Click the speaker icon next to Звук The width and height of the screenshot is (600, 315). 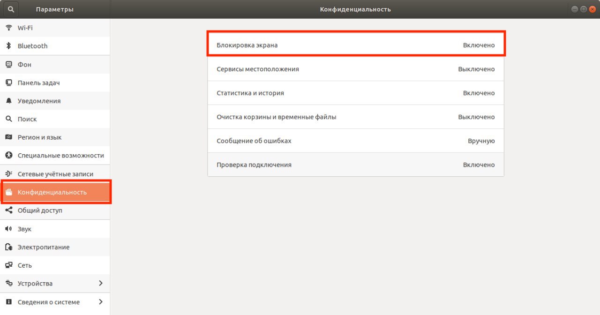pos(8,229)
